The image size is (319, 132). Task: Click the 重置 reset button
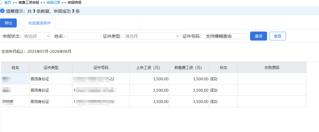[277, 36]
